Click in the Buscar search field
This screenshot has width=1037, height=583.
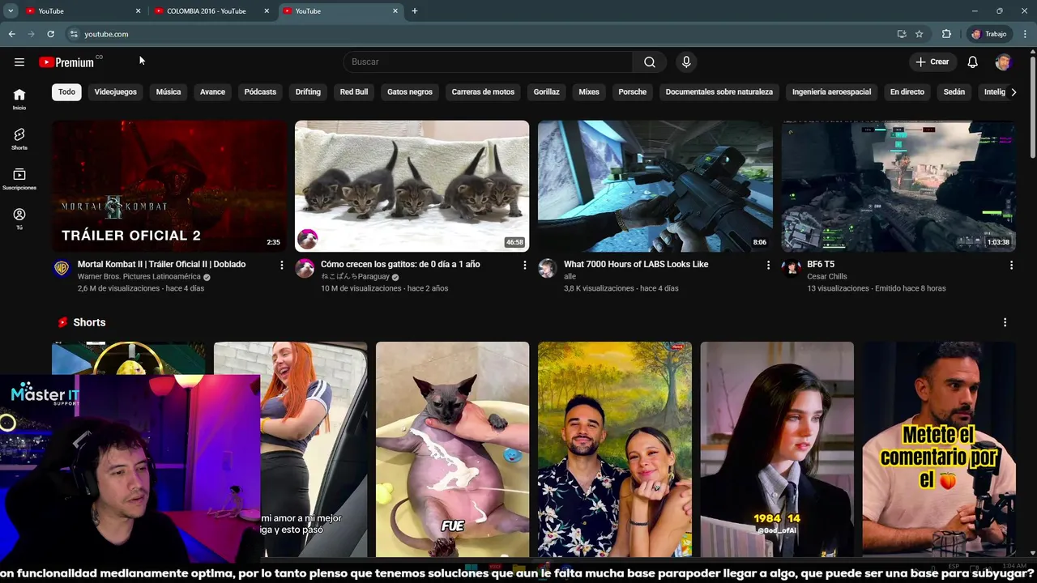pos(489,62)
